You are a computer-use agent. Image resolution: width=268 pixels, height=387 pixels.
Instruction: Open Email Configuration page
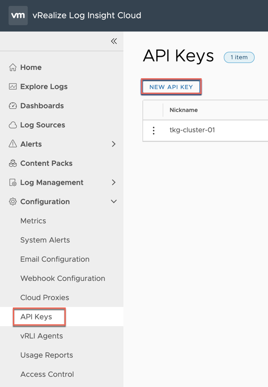point(55,259)
